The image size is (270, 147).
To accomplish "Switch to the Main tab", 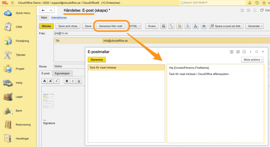I will tap(44, 18).
